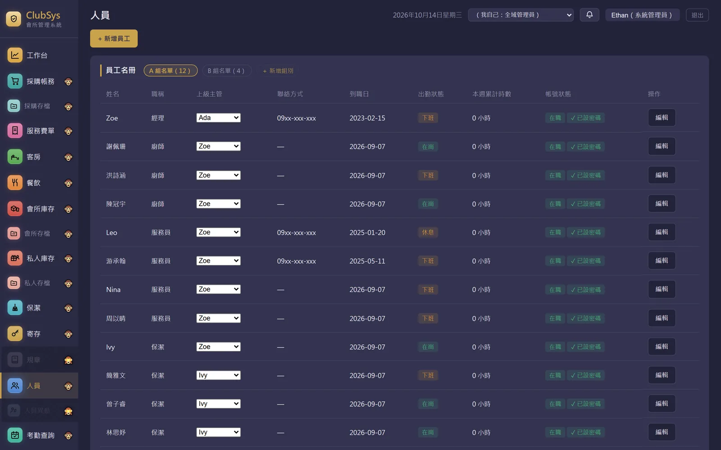Toggle monkey visibility icon beside 客房
This screenshot has height=450, width=721.
tap(68, 157)
